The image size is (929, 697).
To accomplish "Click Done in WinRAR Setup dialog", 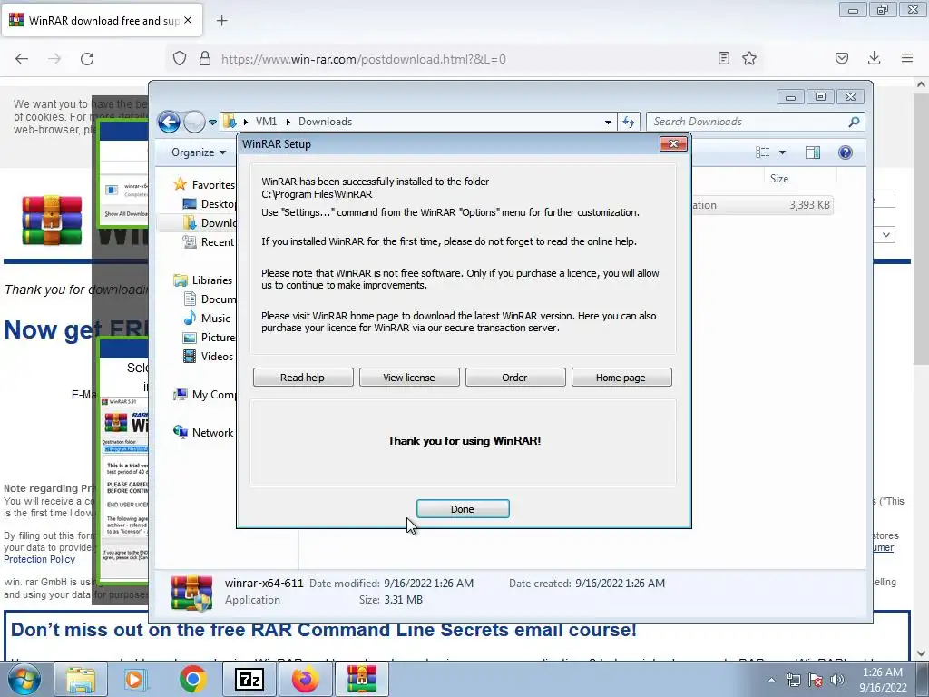I will tap(463, 509).
